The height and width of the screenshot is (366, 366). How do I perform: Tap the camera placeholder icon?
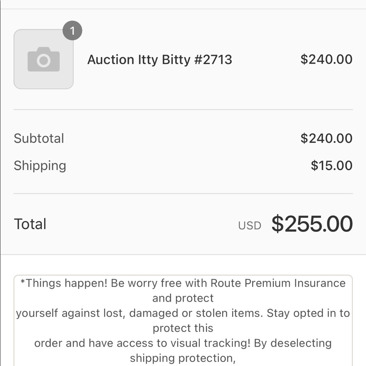click(x=44, y=59)
